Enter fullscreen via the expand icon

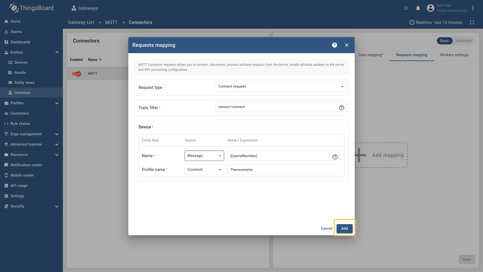(x=472, y=22)
